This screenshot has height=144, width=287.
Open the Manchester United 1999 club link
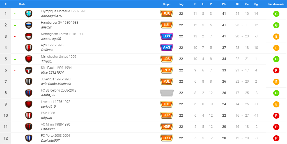pos(59,57)
